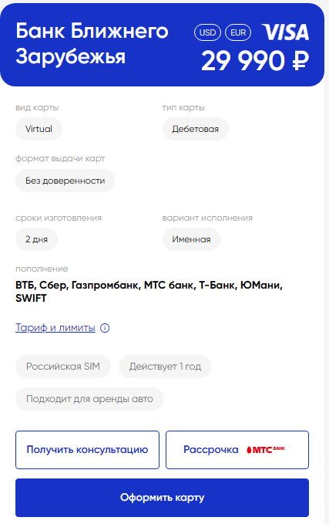Open the info icon beside Тариф и лимиты
The width and height of the screenshot is (329, 524).
tap(105, 328)
